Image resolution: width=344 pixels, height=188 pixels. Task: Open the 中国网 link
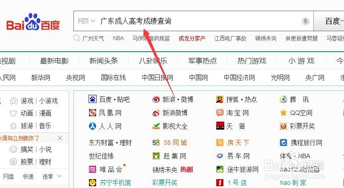(198, 78)
